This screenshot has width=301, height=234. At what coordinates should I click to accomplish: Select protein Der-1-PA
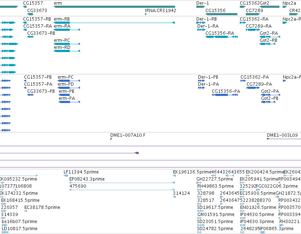(208, 84)
